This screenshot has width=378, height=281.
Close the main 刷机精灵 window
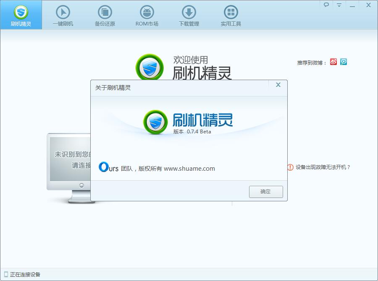tap(368, 5)
